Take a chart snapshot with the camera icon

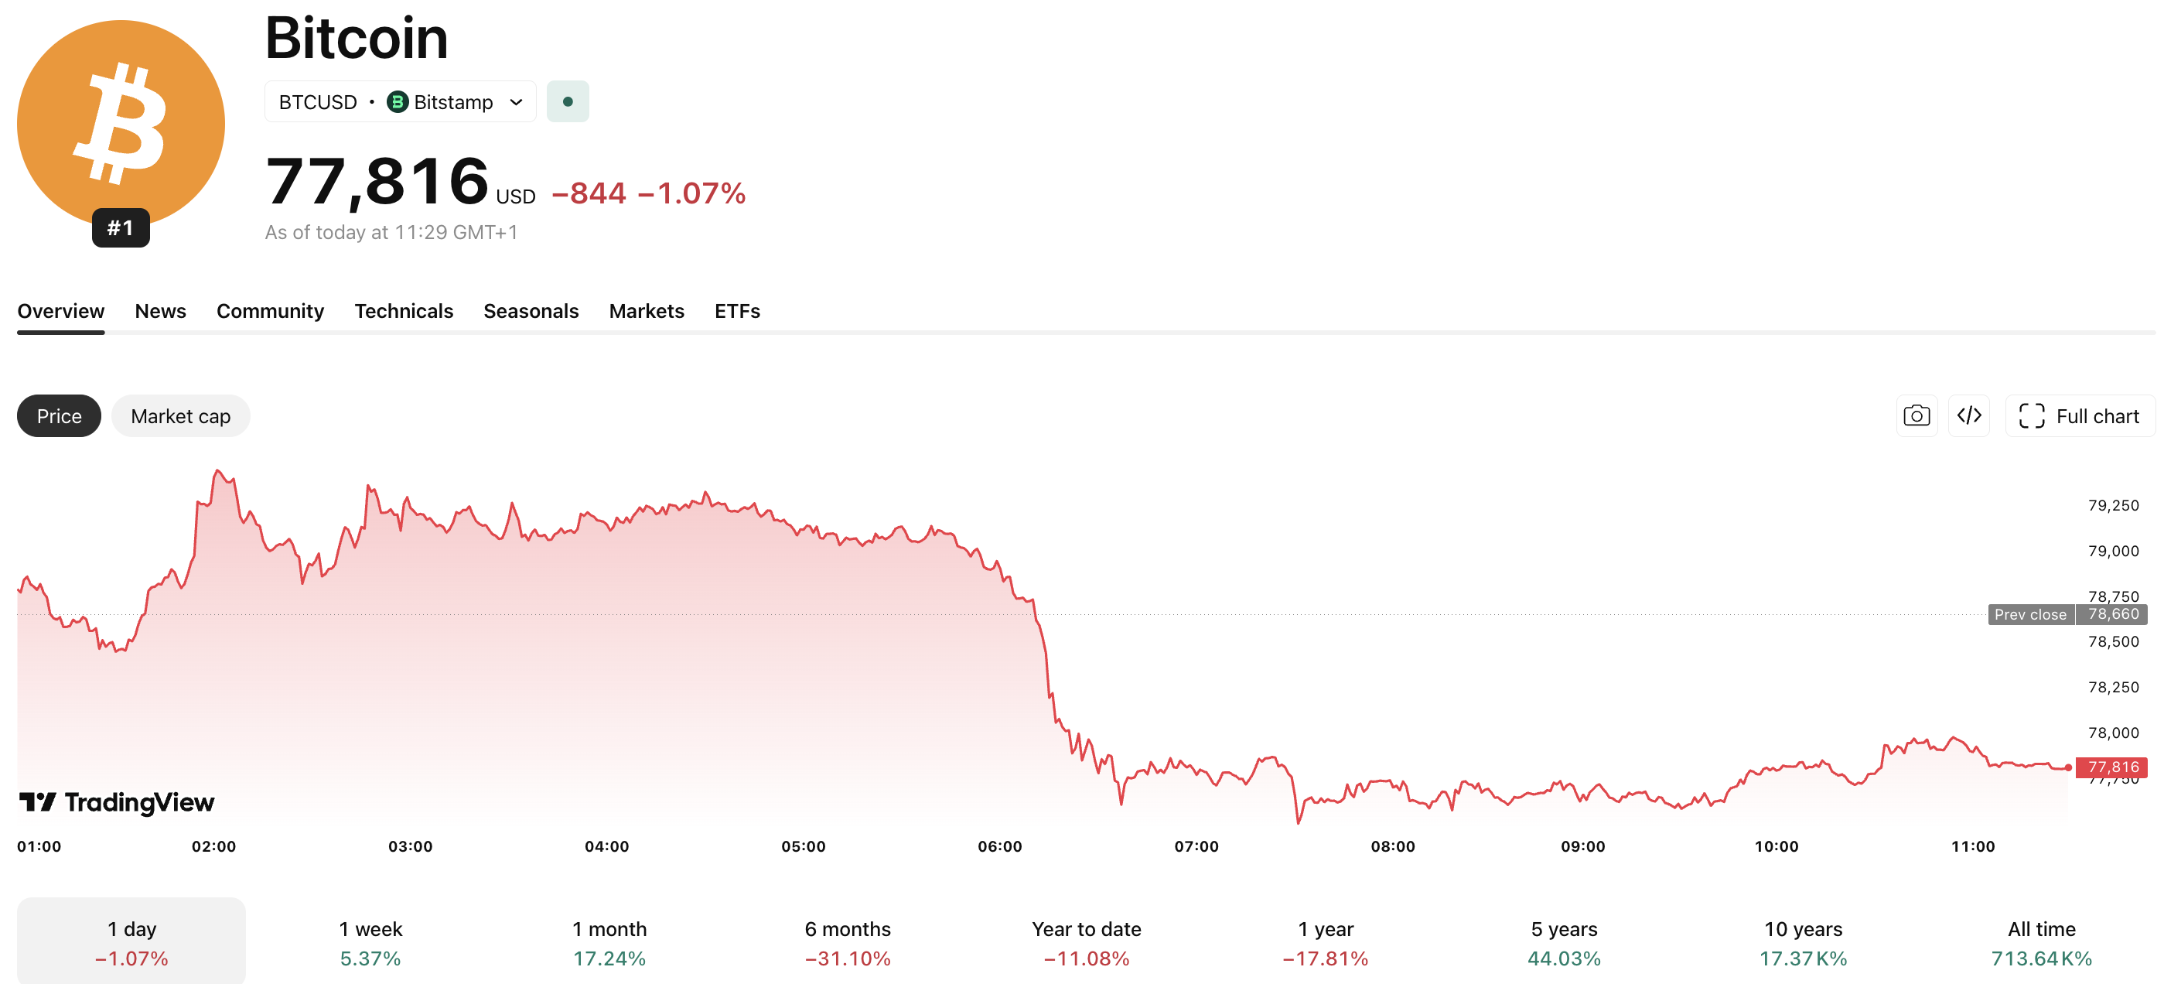[1917, 415]
